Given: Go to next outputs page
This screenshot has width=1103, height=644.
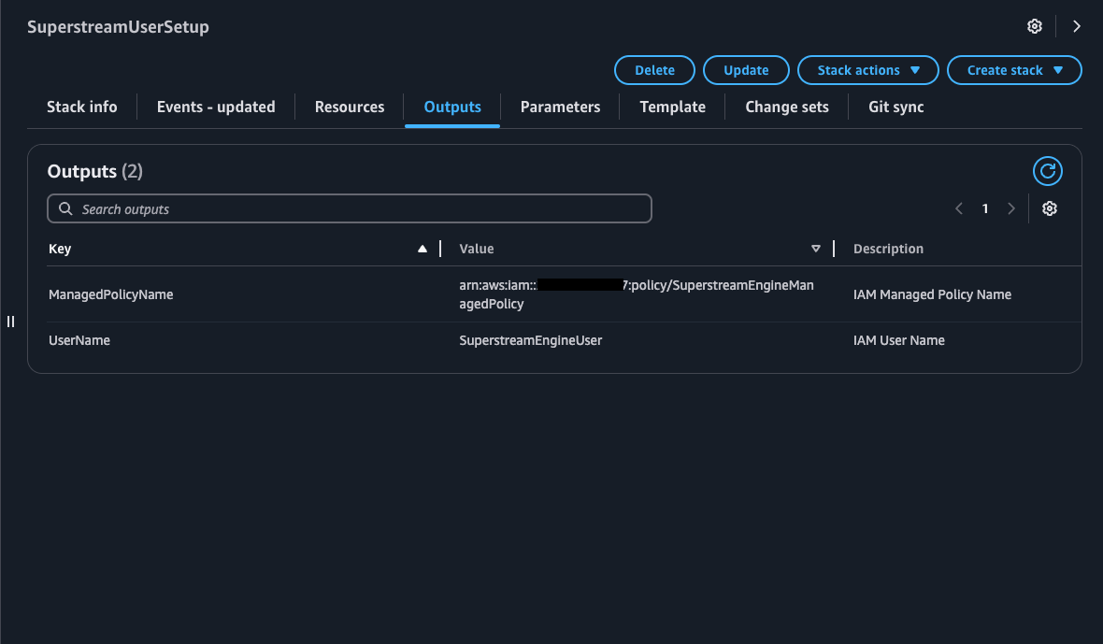Looking at the screenshot, I should click(1010, 208).
